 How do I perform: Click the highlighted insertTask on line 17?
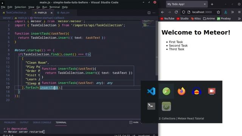coord(49,88)
